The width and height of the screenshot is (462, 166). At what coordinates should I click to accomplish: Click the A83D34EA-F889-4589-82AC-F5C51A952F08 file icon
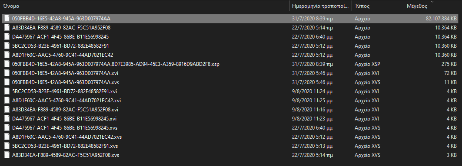pos(7,28)
